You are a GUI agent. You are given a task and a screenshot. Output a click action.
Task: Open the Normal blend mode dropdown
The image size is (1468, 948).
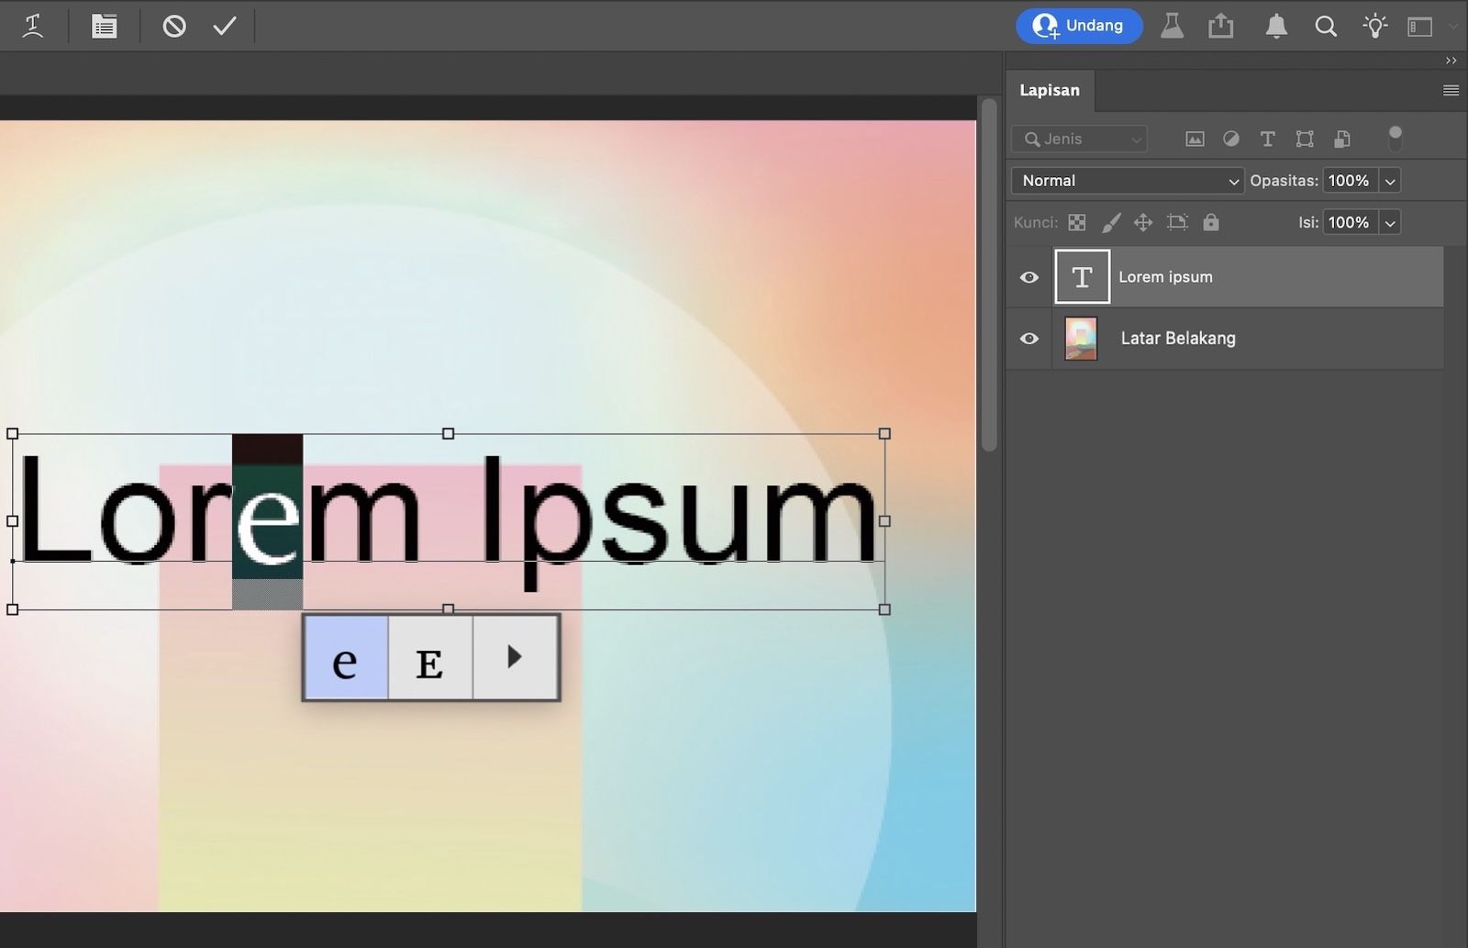tap(1127, 181)
